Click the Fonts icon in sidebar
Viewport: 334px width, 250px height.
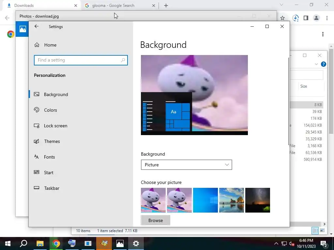point(37,157)
